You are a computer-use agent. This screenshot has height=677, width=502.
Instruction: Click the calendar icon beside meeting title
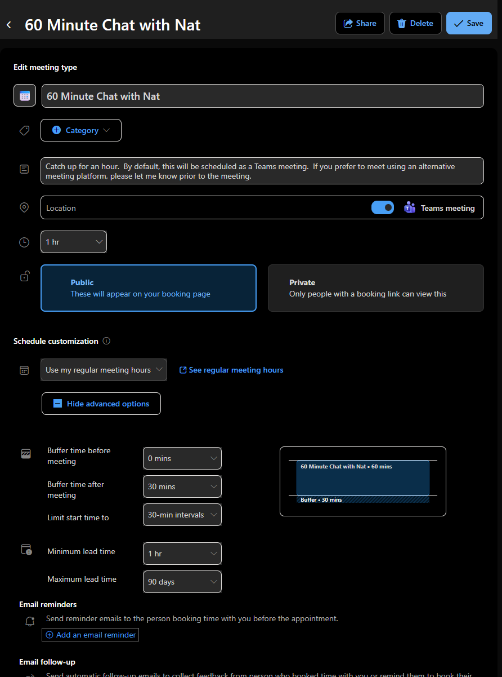click(25, 96)
